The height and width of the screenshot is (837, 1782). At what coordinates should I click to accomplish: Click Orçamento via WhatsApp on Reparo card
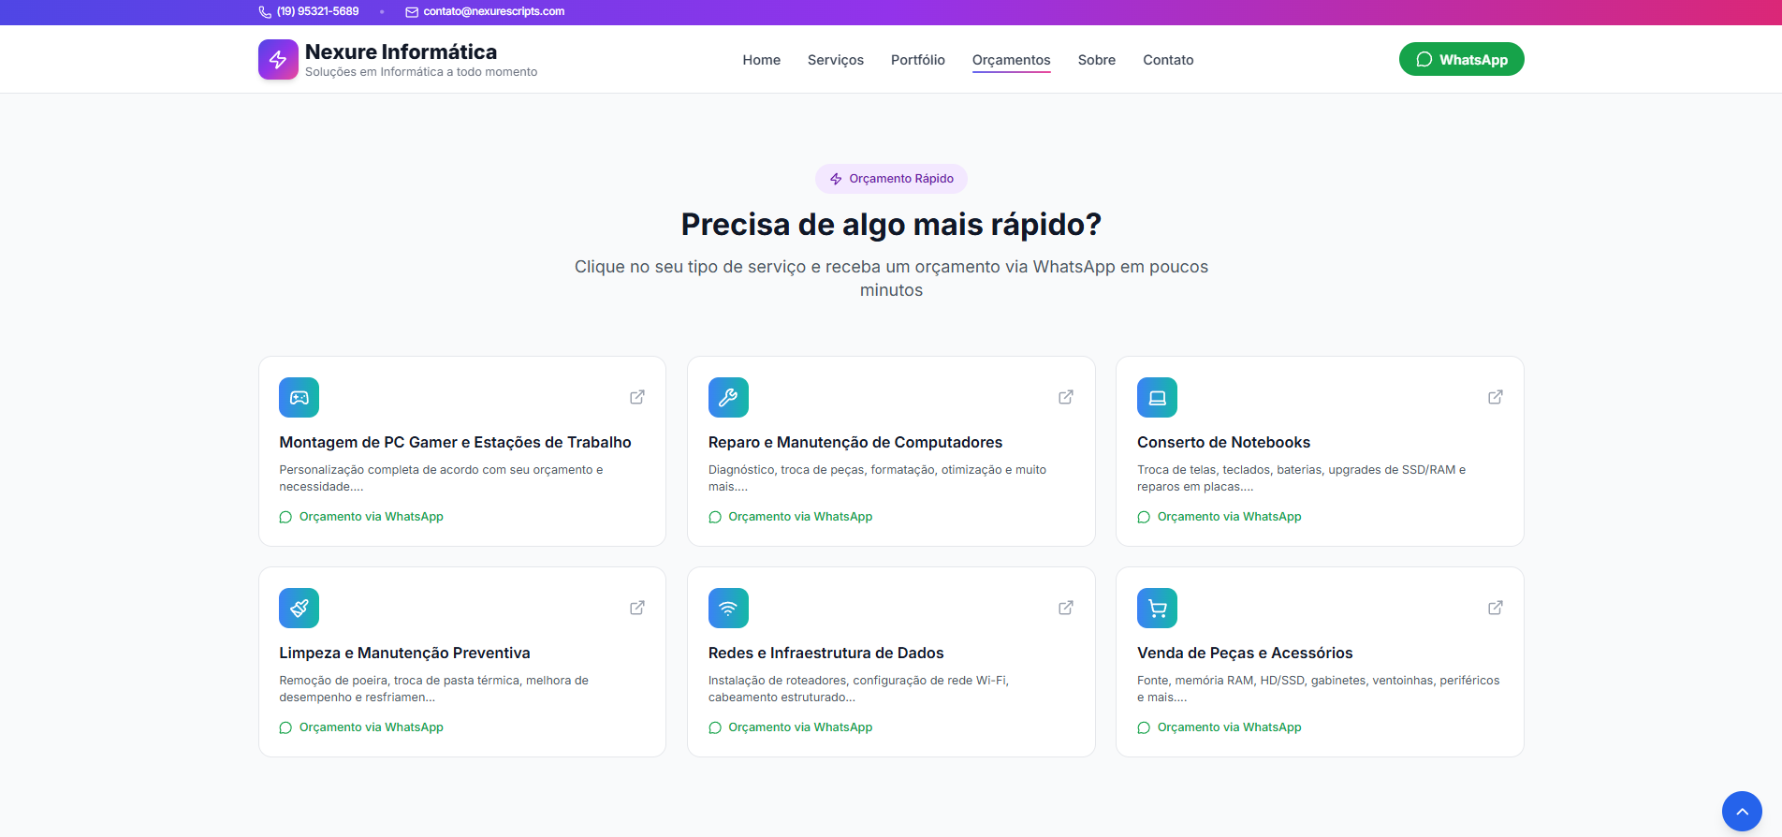pos(800,517)
